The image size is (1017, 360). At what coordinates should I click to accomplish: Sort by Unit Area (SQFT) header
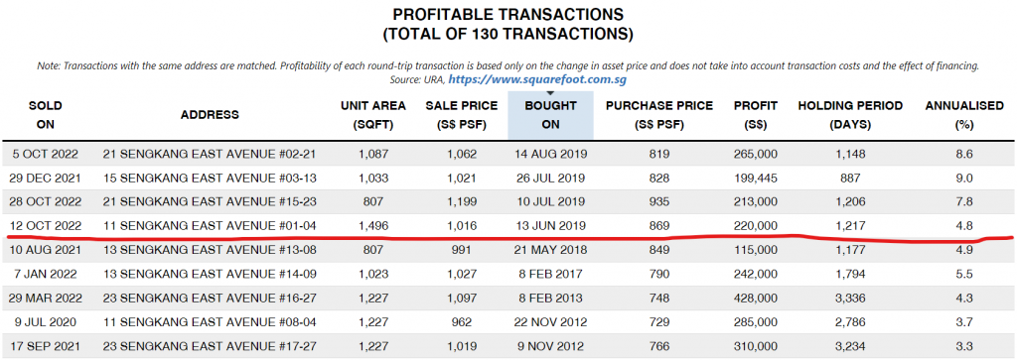[373, 115]
